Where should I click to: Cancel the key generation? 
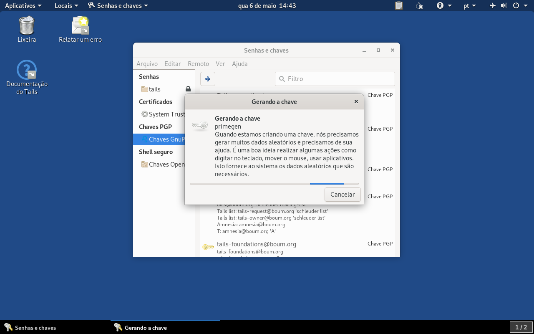tap(343, 195)
